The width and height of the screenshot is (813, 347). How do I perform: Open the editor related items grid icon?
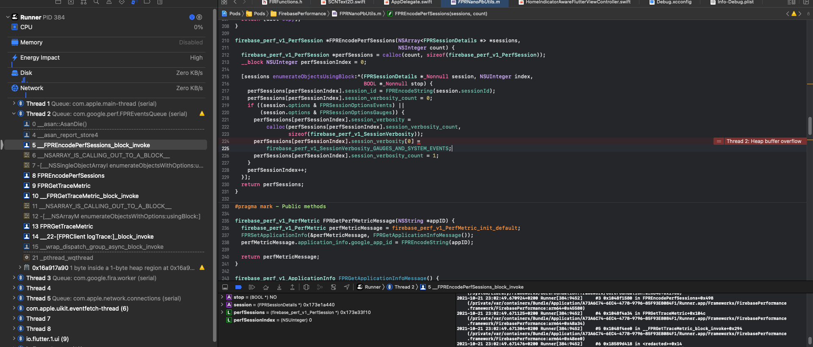pyautogui.click(x=224, y=2)
